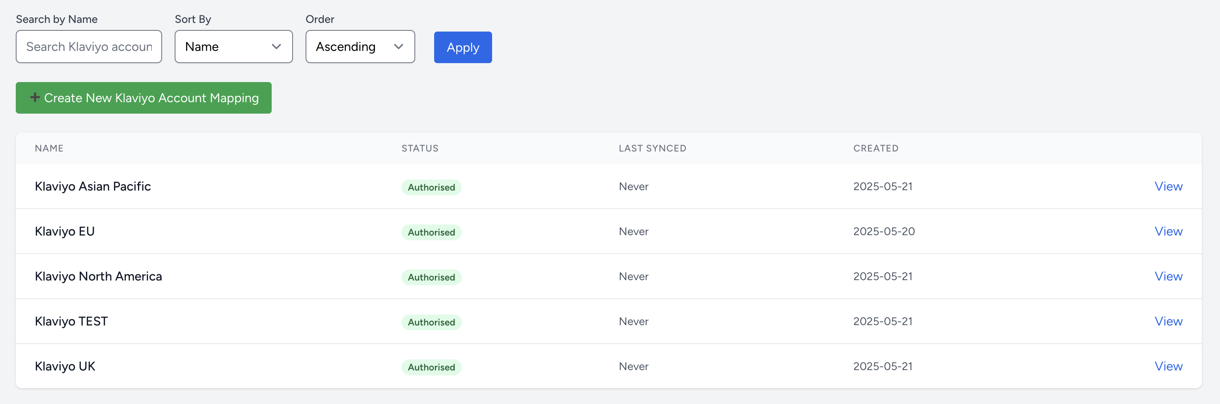View the Klaviyo UK mapping
The image size is (1220, 404).
coord(1168,366)
